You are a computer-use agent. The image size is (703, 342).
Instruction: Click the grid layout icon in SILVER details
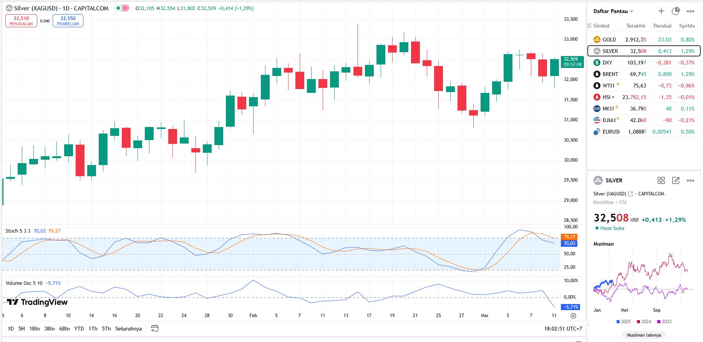pos(661,180)
